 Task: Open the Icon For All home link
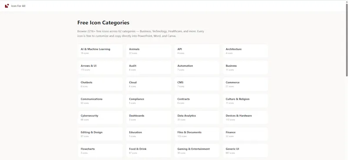coord(15,6)
